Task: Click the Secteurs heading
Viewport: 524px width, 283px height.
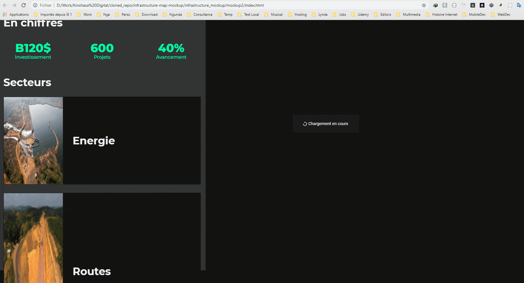Action: coord(27,82)
